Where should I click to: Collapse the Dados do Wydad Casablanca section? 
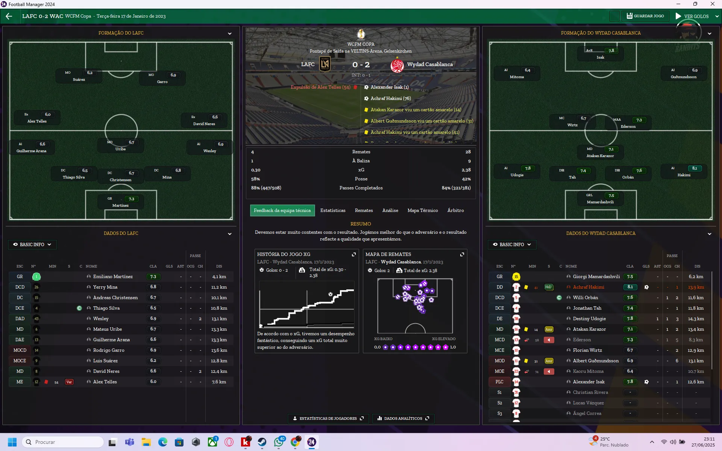coord(710,234)
